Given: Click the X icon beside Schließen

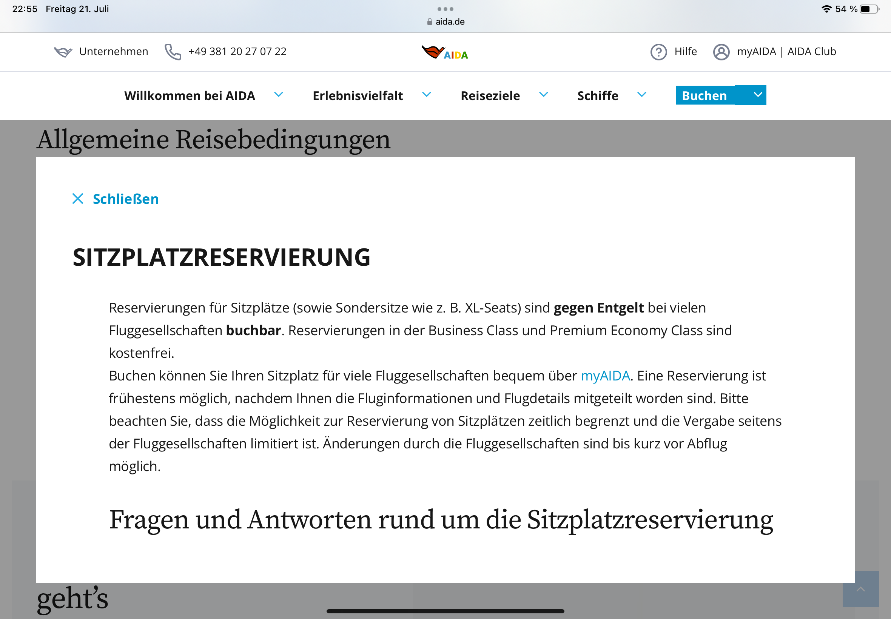Looking at the screenshot, I should 78,199.
